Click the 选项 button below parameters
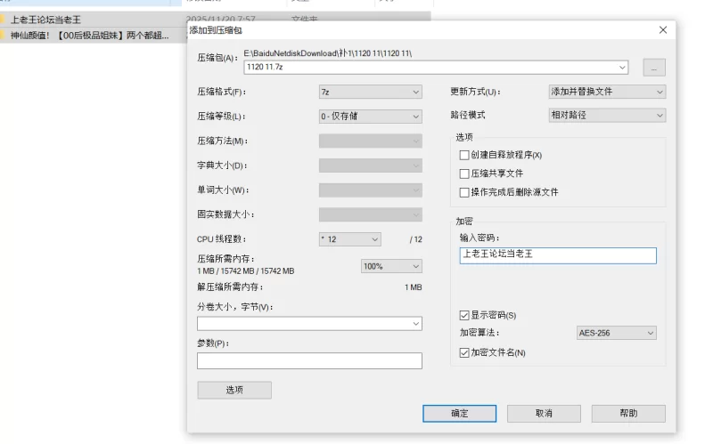 (x=234, y=390)
